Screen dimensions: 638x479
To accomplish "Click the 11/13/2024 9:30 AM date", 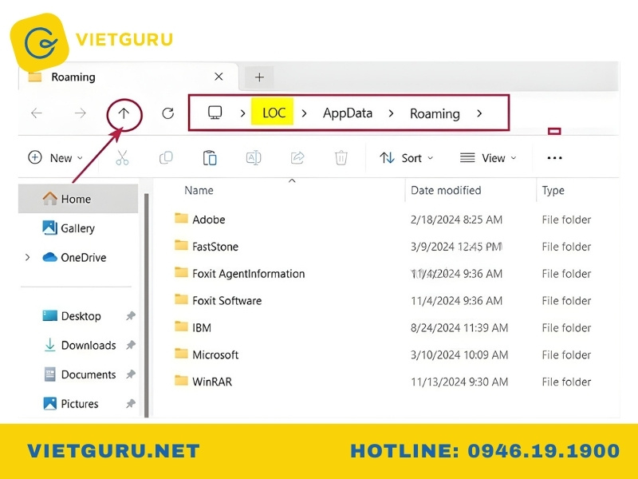I will [459, 382].
